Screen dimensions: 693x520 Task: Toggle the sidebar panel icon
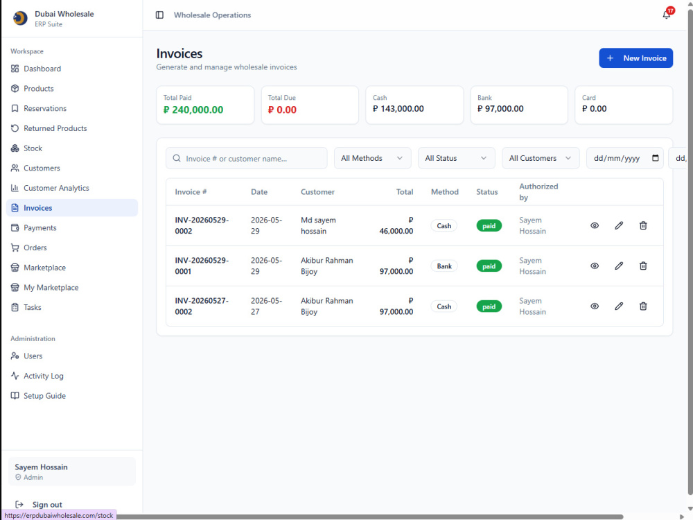coord(159,15)
